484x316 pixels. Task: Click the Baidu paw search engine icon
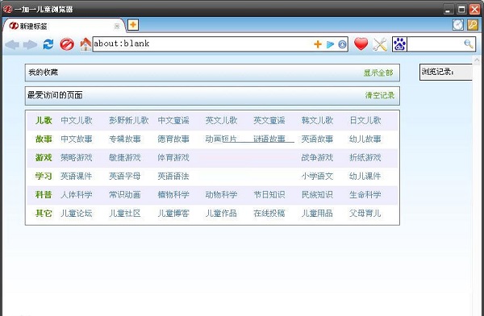point(400,44)
